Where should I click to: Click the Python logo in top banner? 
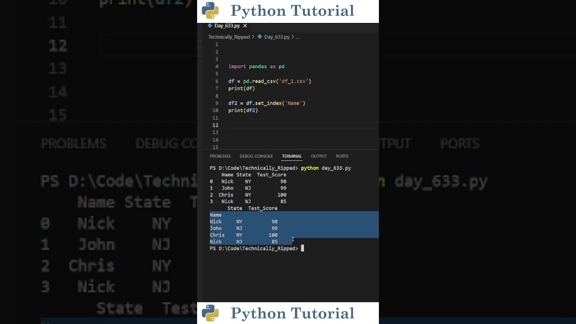(x=210, y=11)
